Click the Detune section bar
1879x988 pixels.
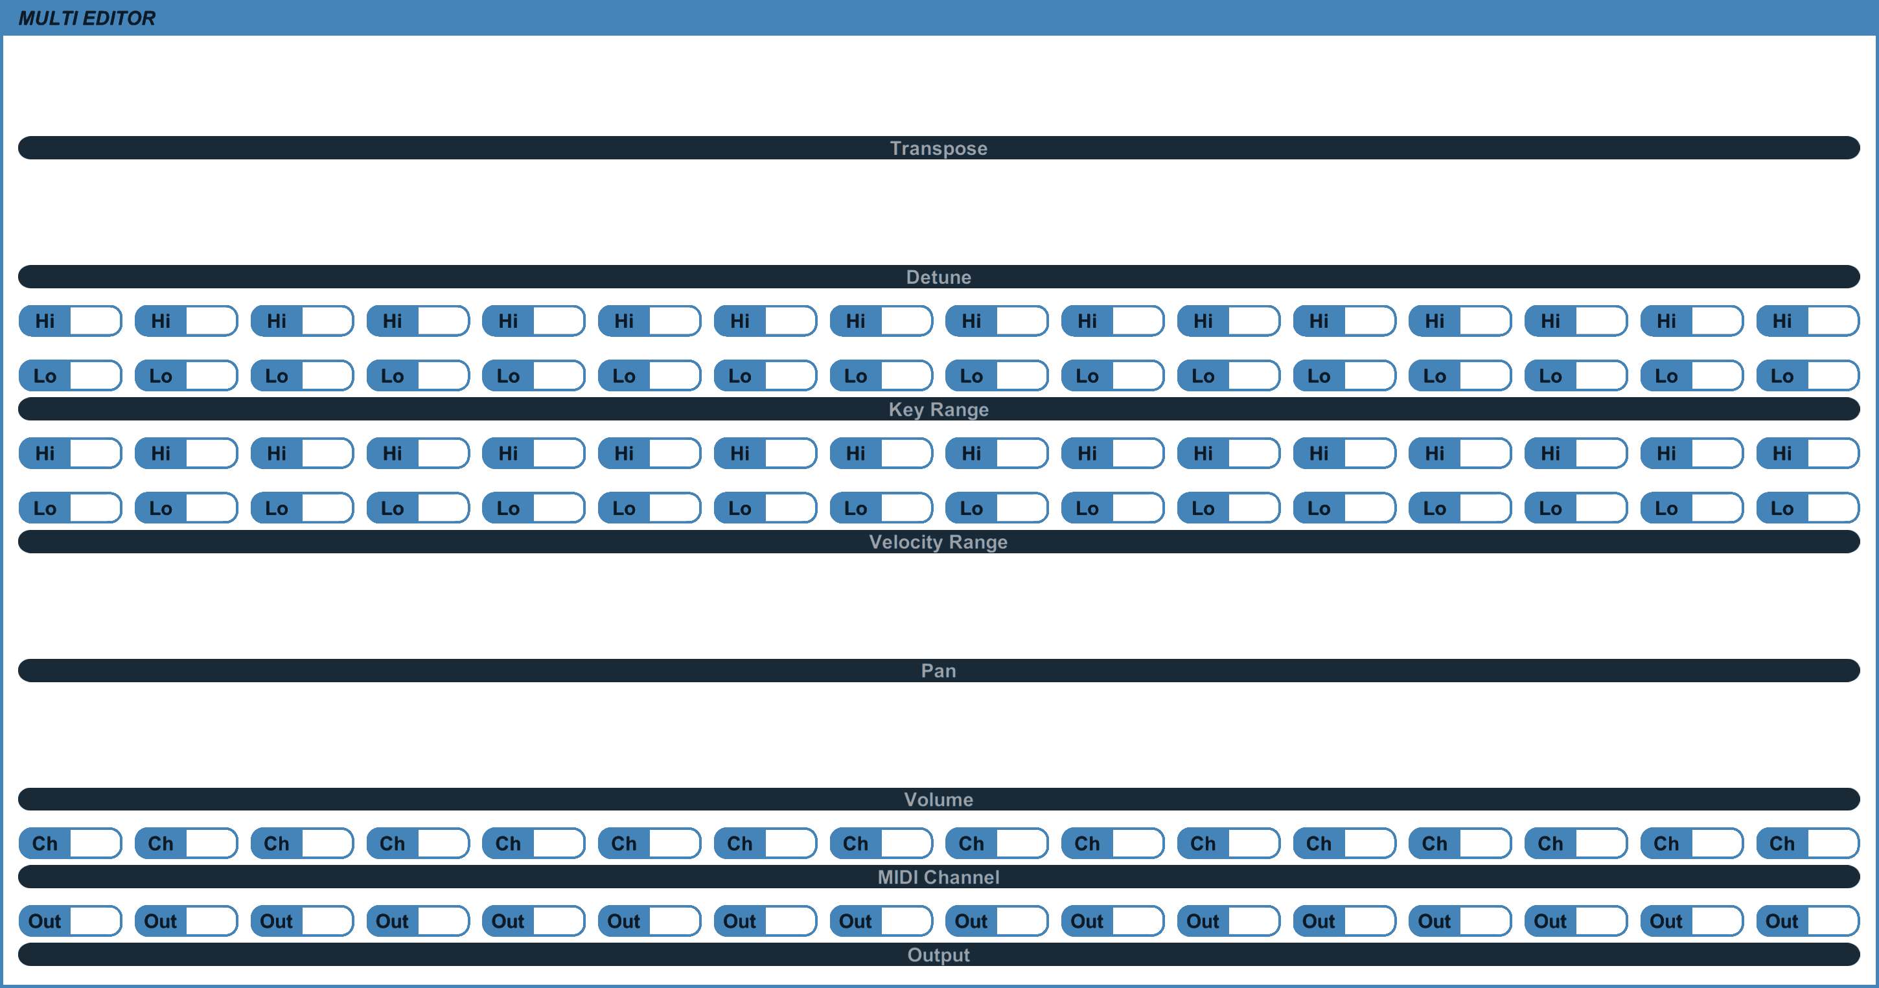[x=939, y=277]
